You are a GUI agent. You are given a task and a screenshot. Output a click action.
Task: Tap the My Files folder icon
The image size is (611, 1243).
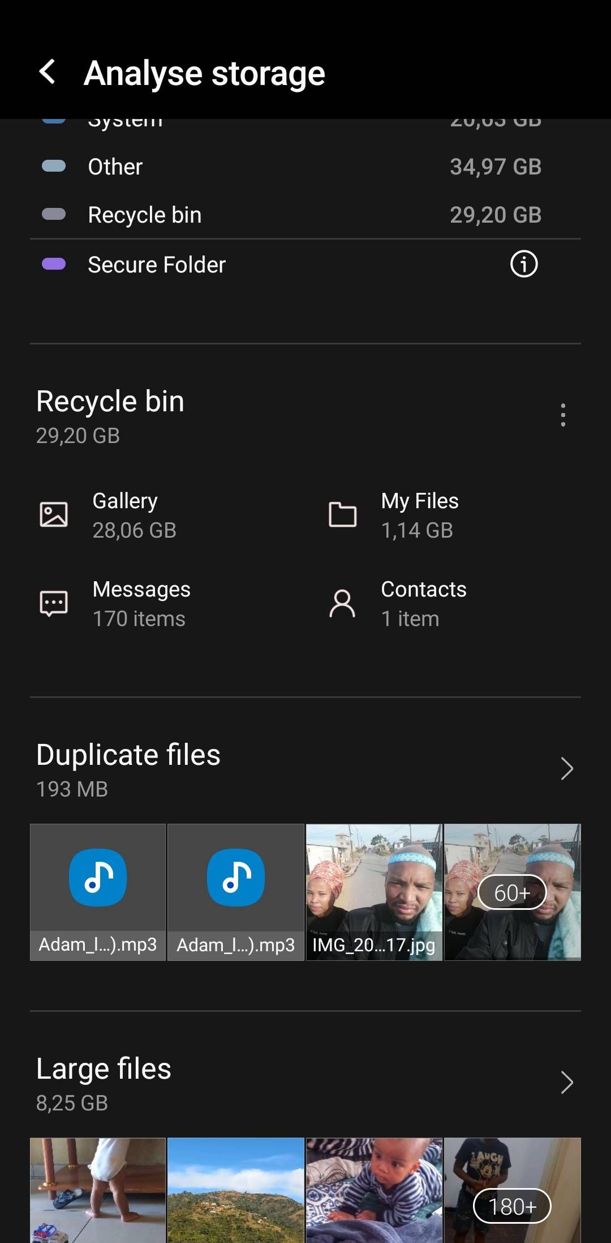coord(342,514)
